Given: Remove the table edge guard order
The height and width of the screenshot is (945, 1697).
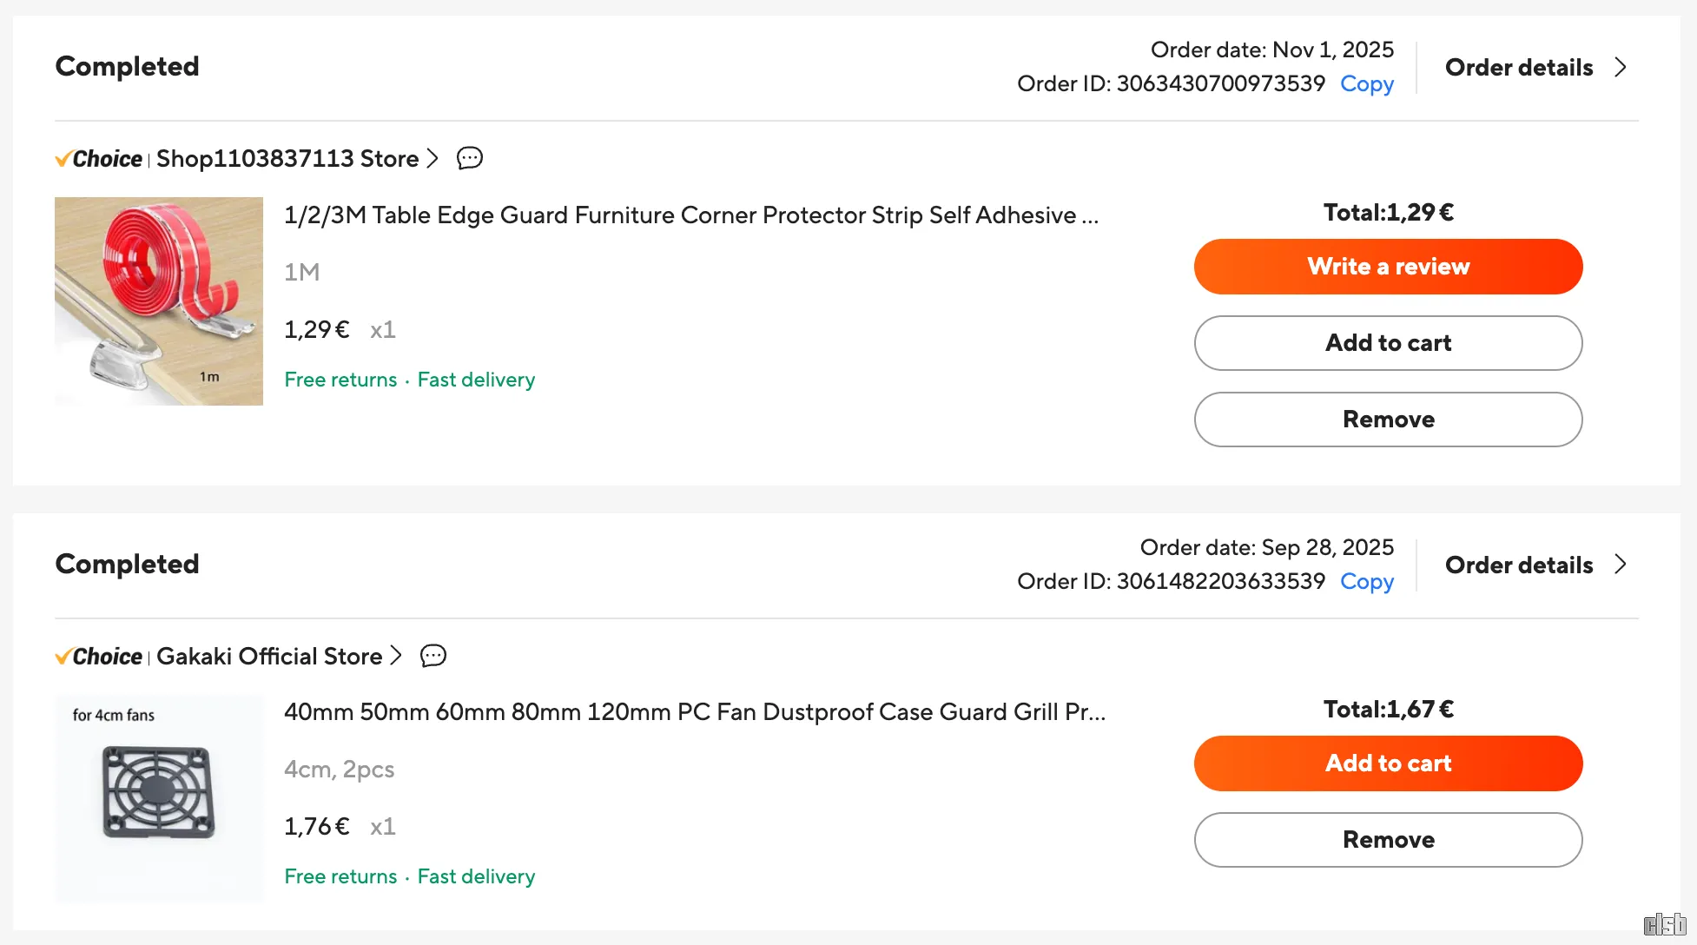Looking at the screenshot, I should (1388, 420).
